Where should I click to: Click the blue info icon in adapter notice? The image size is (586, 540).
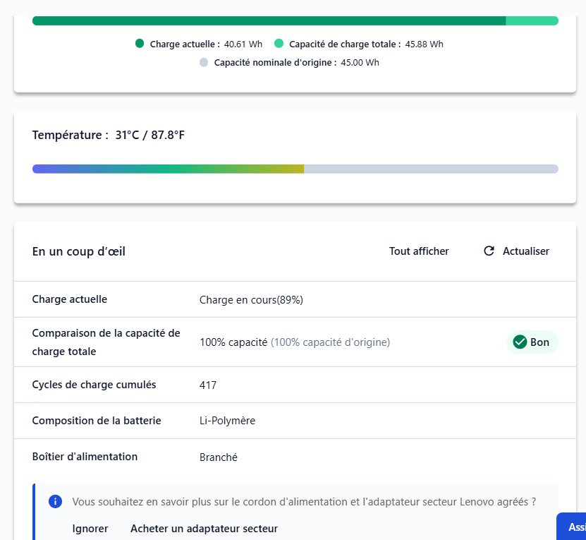55,501
